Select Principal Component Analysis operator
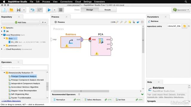The width and height of the screenshot is (191, 107). click(24, 76)
